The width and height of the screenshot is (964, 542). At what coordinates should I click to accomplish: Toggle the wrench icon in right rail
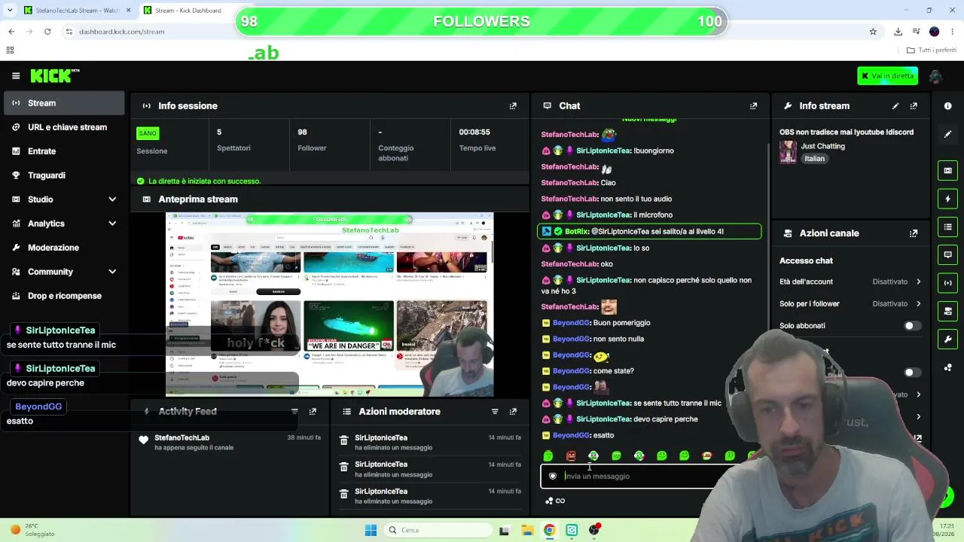[x=947, y=339]
